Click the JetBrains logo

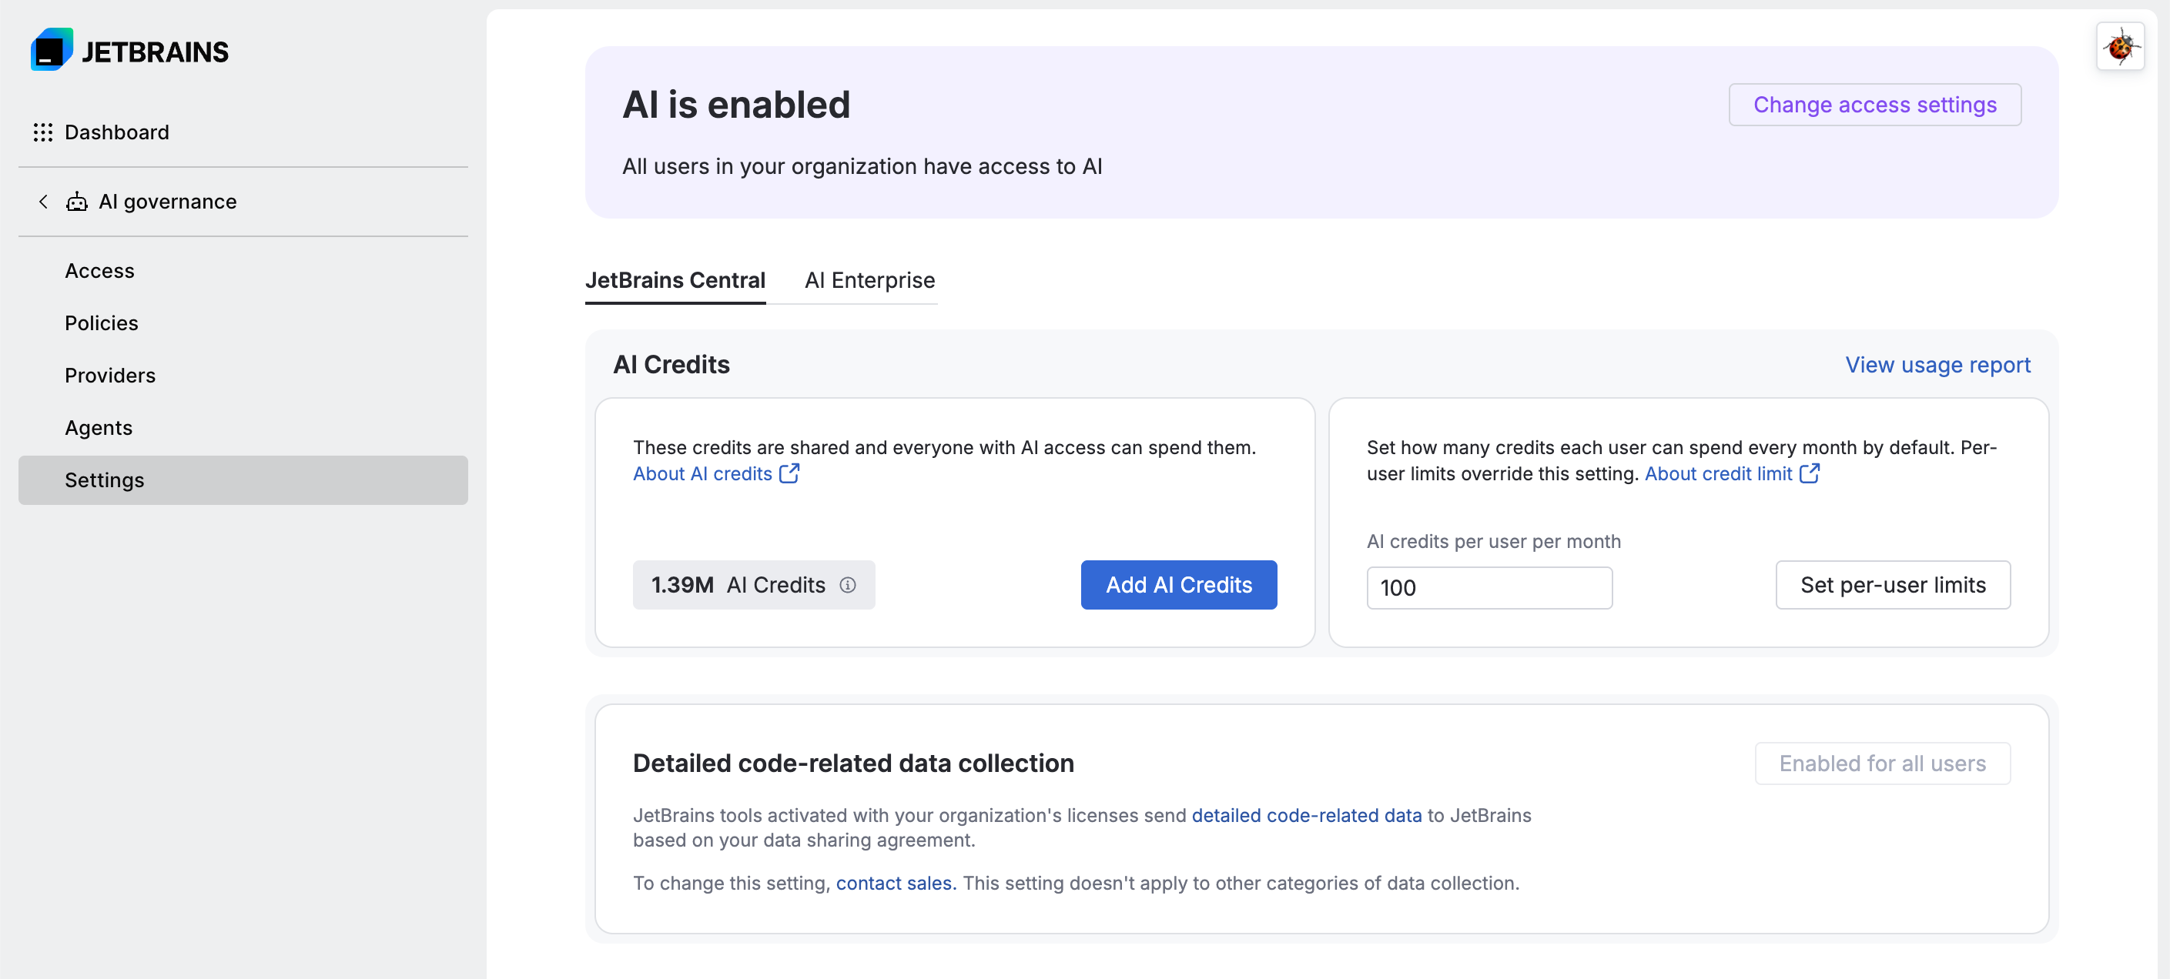[129, 51]
